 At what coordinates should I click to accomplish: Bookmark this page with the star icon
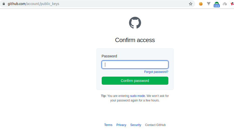(191, 4)
